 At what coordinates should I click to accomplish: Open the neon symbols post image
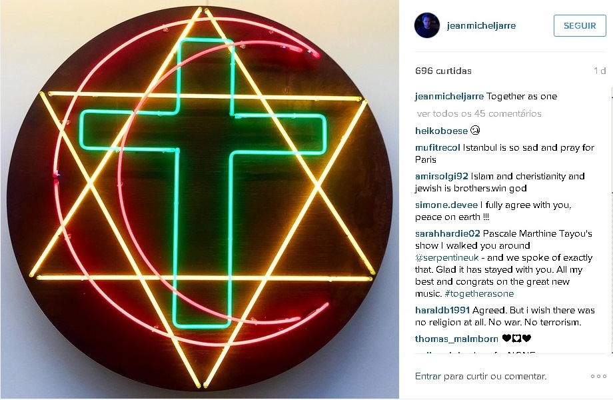point(199,199)
